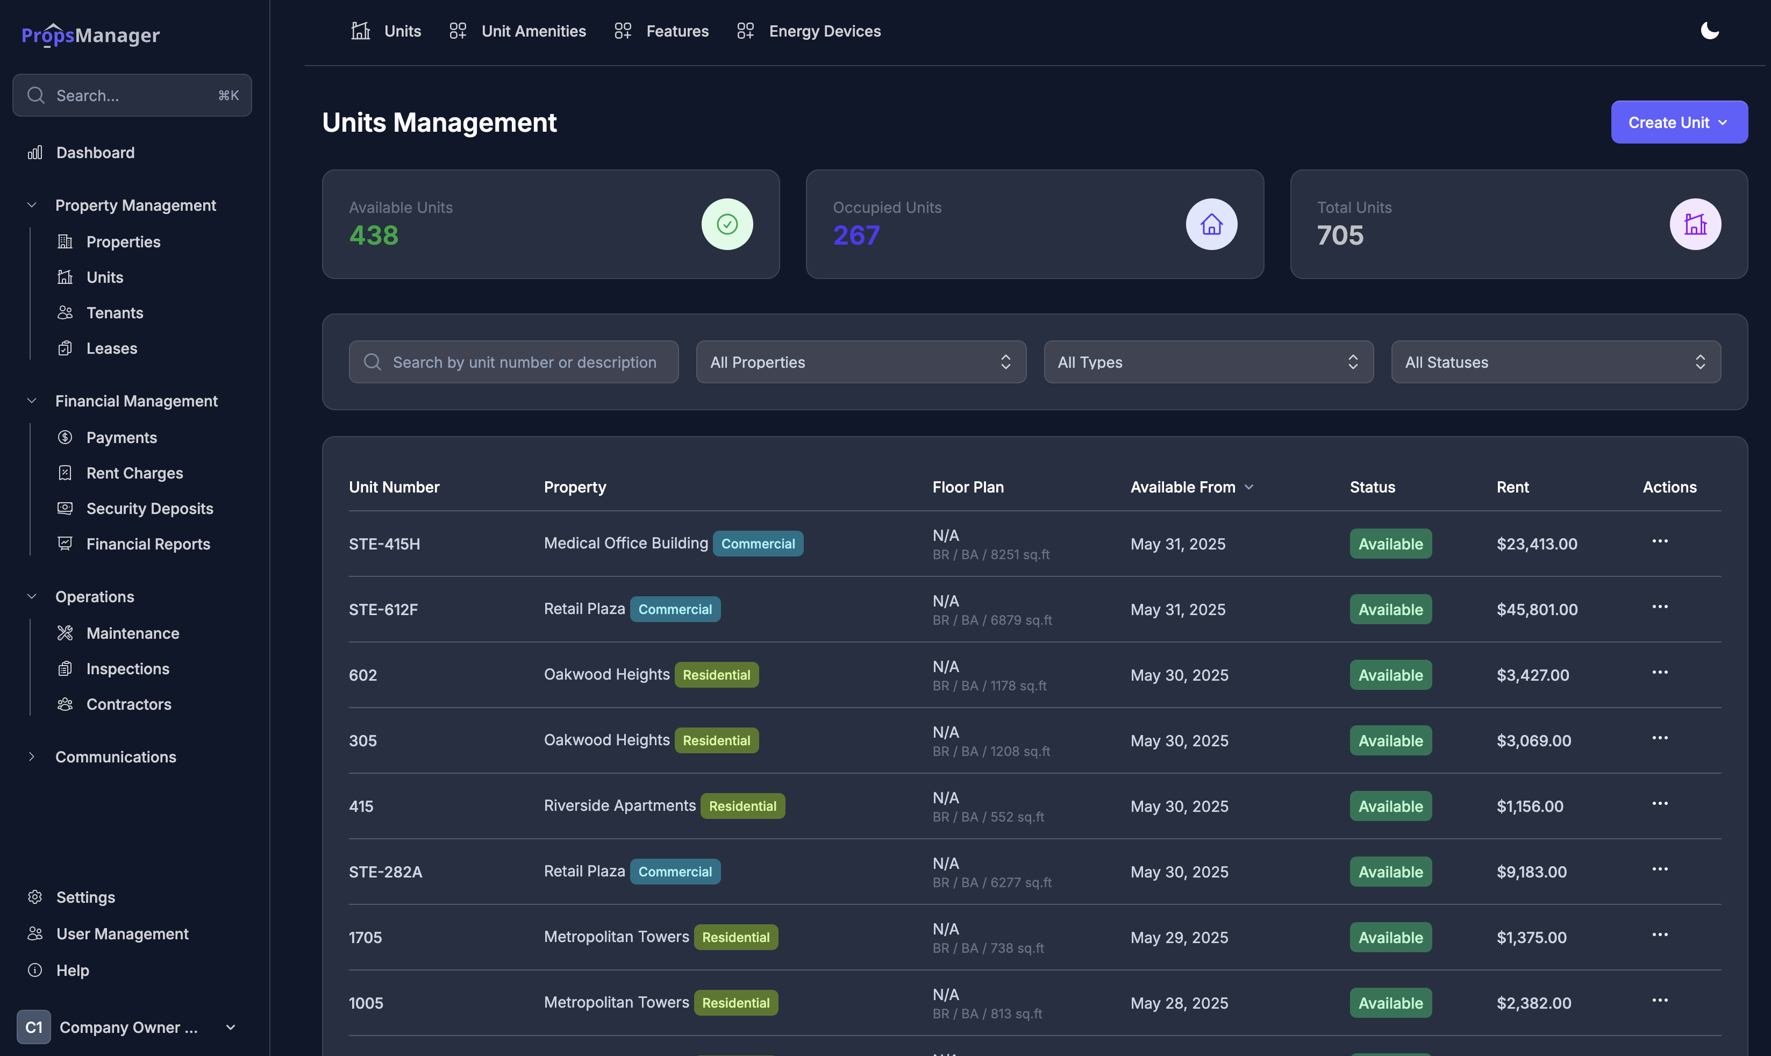This screenshot has height=1056, width=1771.
Task: Expand the Communications section in sidebar
Action: point(31,757)
